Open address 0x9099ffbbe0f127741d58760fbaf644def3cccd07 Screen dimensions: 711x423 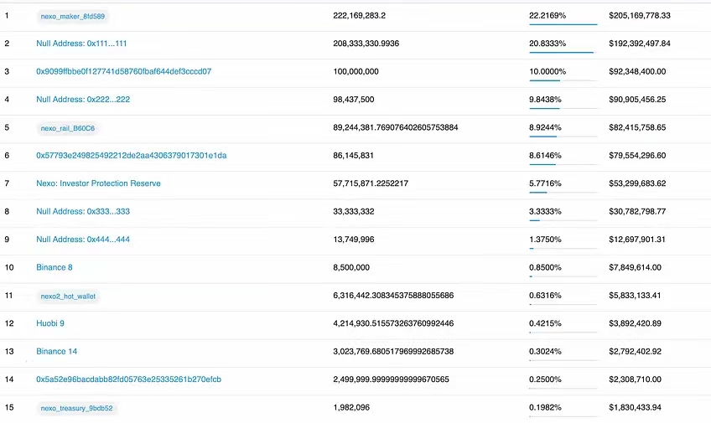point(123,71)
